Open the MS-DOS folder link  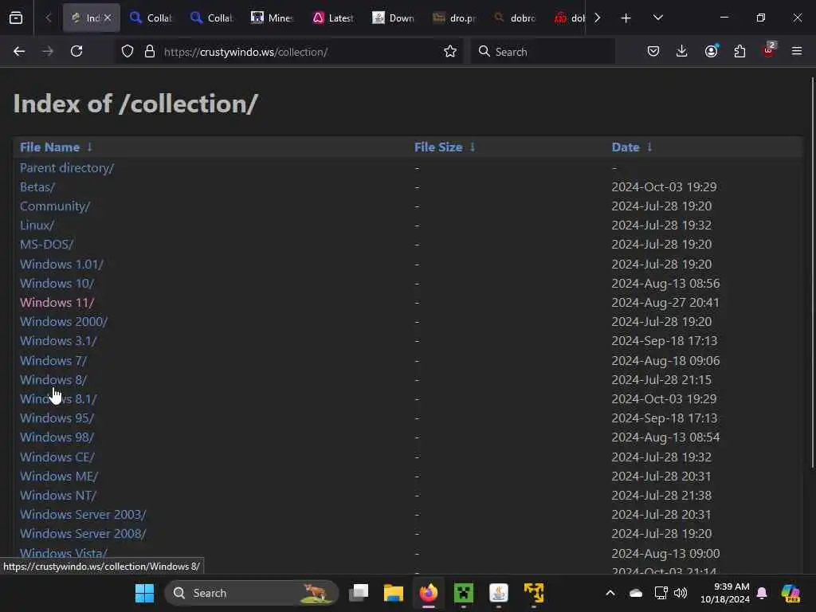point(47,244)
